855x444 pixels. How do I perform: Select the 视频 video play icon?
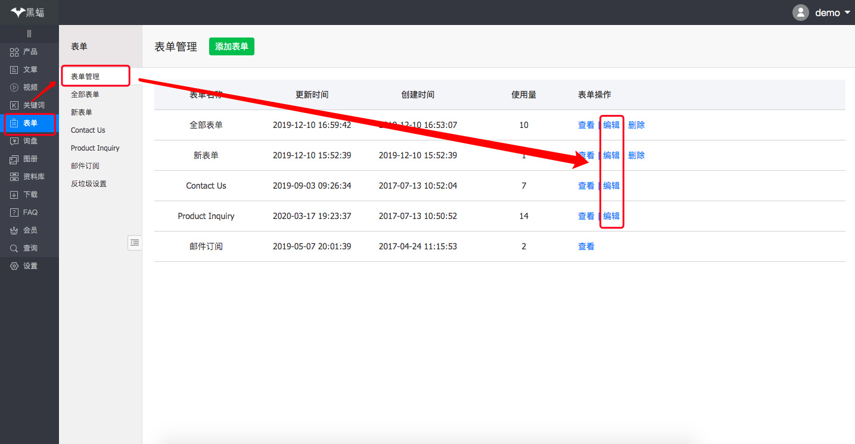coord(14,87)
